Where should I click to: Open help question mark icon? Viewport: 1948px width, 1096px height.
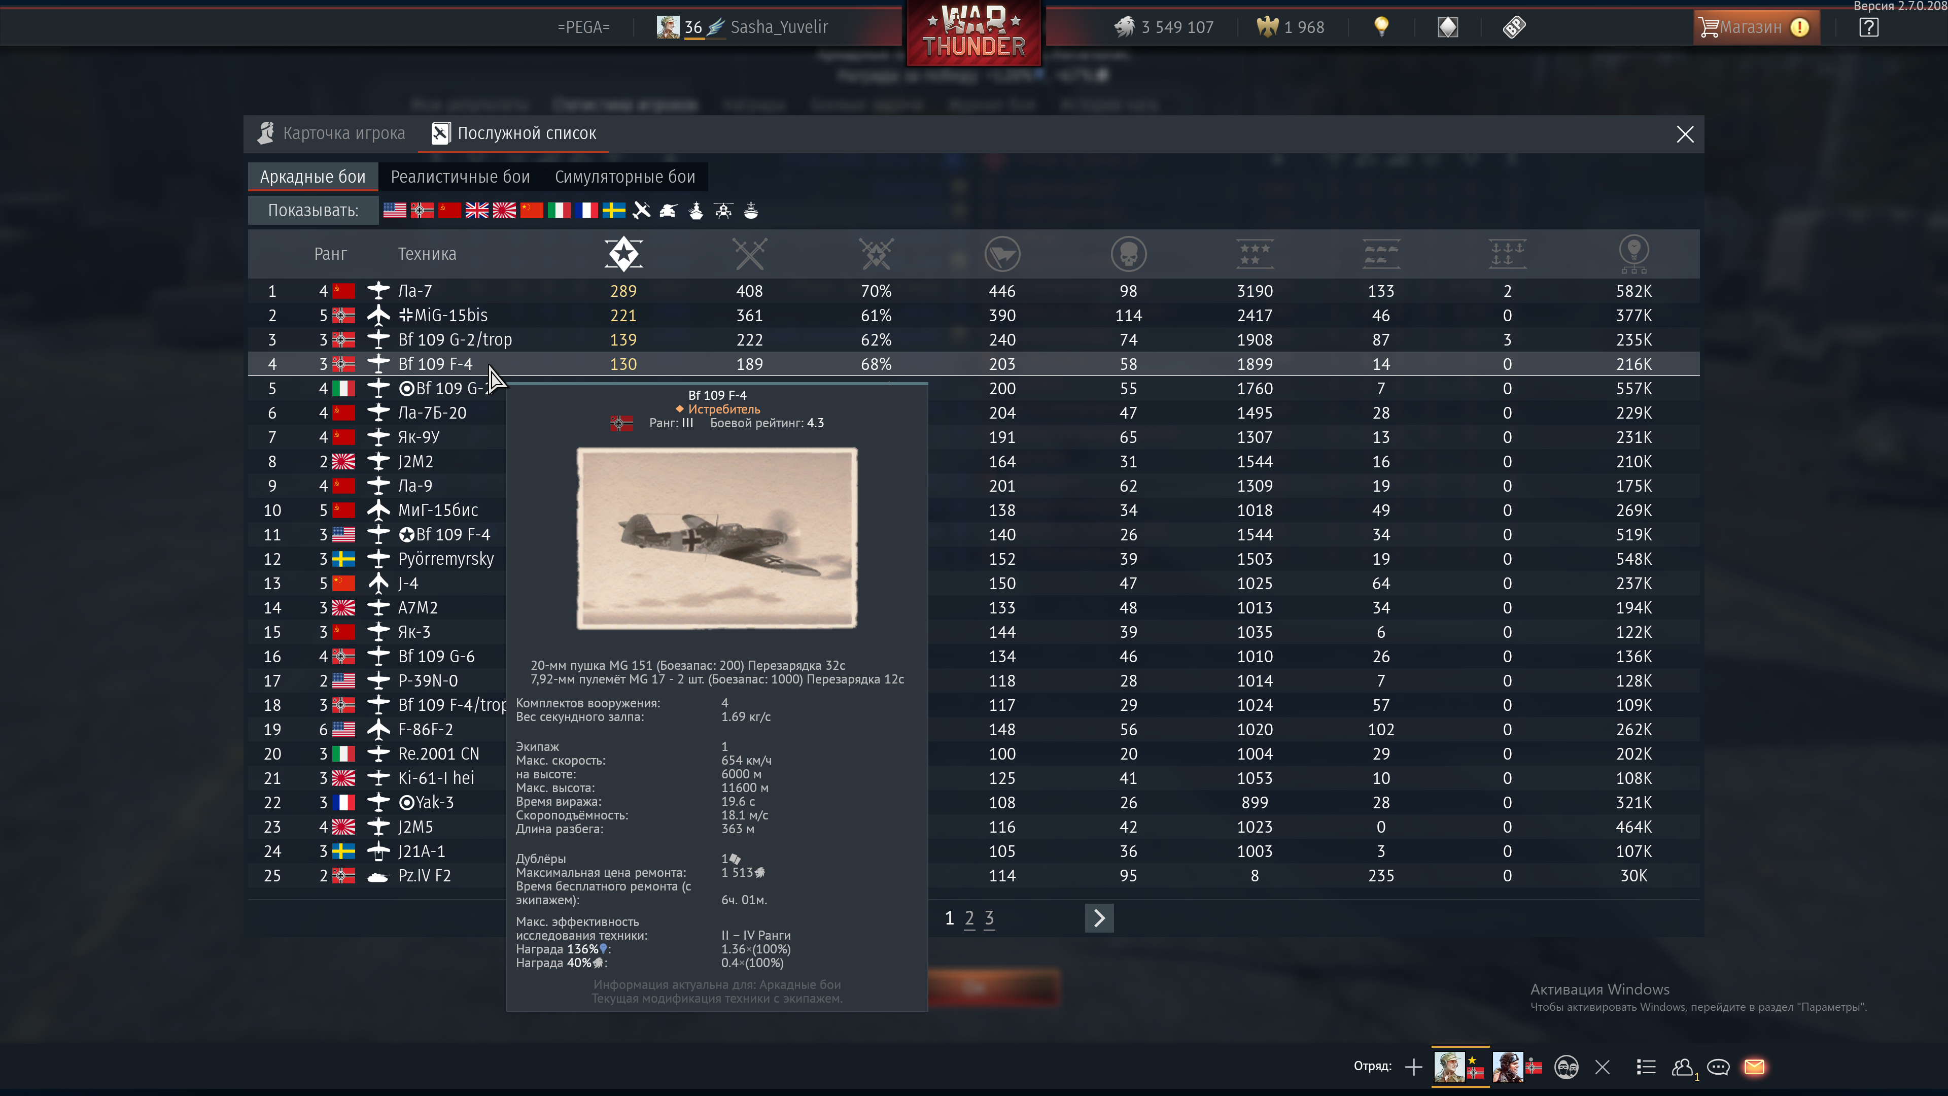(1868, 27)
